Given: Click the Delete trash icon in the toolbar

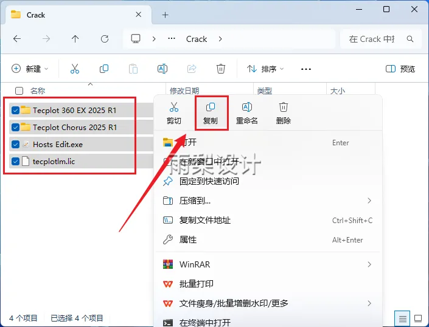Looking at the screenshot, I should point(221,69).
